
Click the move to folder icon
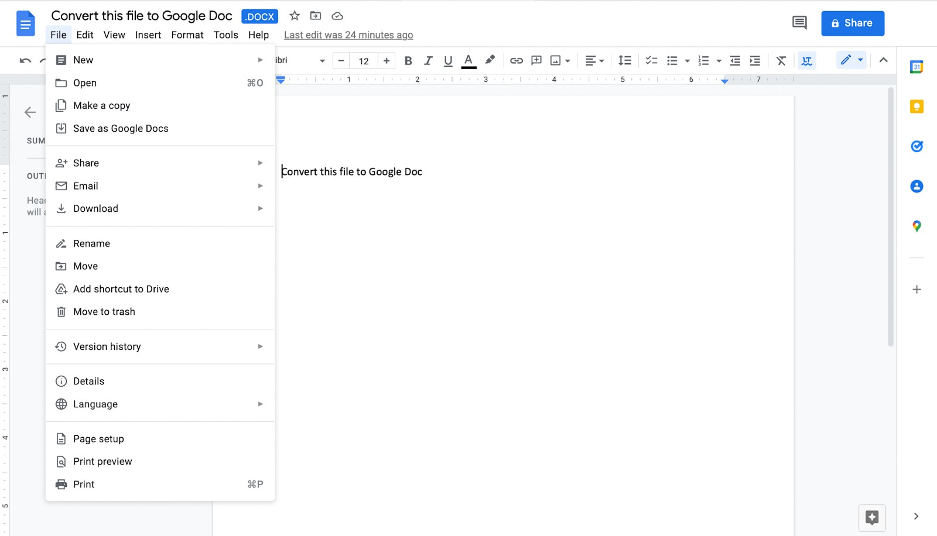tap(316, 16)
